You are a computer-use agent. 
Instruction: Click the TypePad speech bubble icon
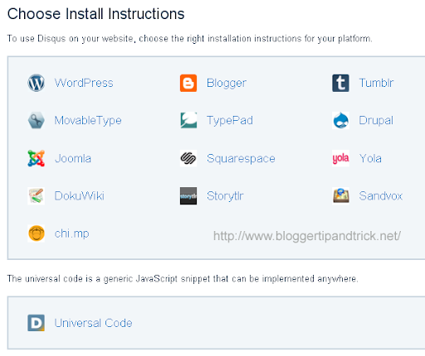click(x=188, y=120)
